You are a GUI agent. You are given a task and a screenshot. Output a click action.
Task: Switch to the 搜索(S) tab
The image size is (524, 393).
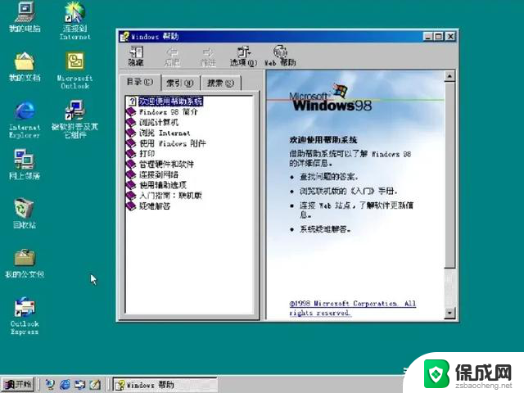pos(220,84)
